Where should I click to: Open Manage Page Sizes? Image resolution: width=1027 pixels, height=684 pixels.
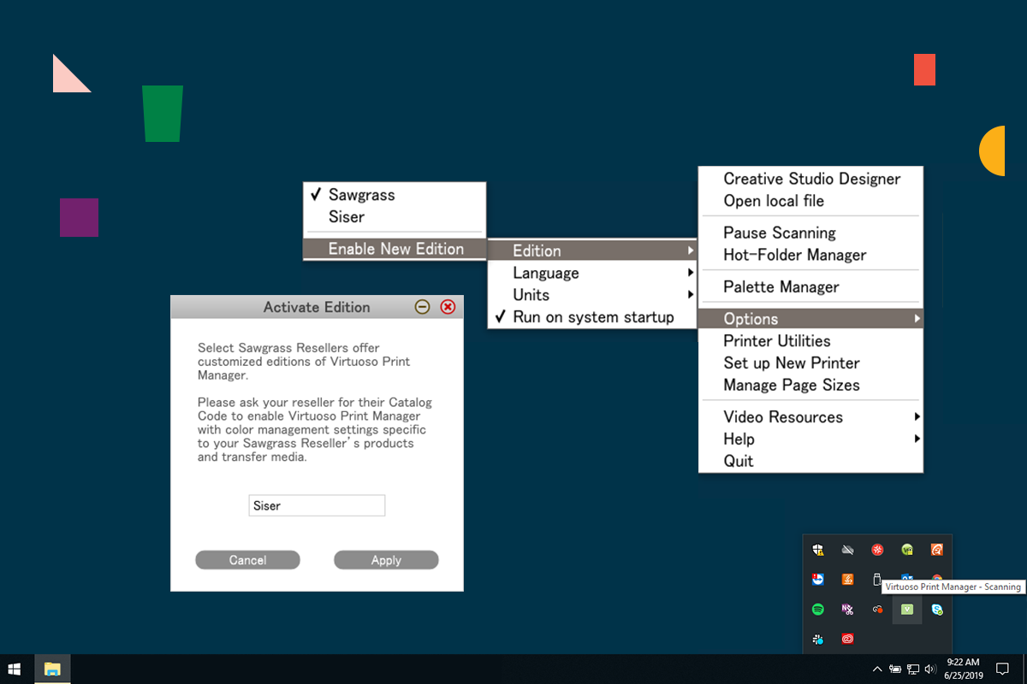point(810,386)
